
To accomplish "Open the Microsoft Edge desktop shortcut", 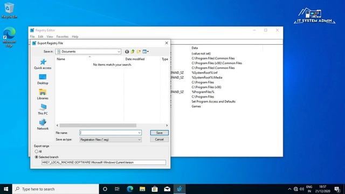I will [x=9, y=37].
